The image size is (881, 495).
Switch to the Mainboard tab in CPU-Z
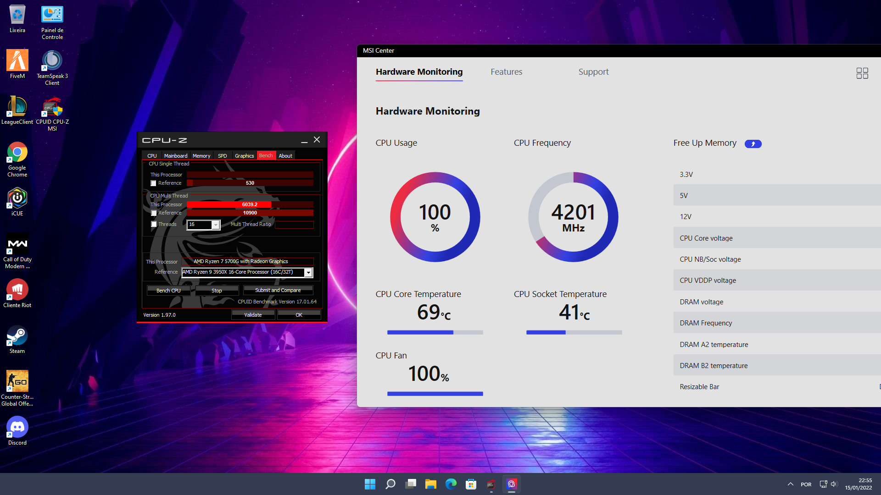click(x=175, y=156)
